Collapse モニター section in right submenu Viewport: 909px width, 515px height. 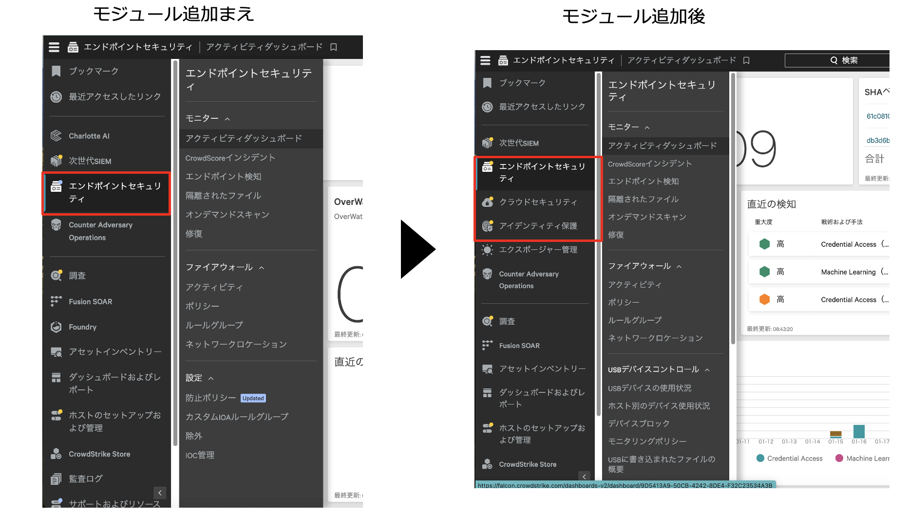click(647, 128)
